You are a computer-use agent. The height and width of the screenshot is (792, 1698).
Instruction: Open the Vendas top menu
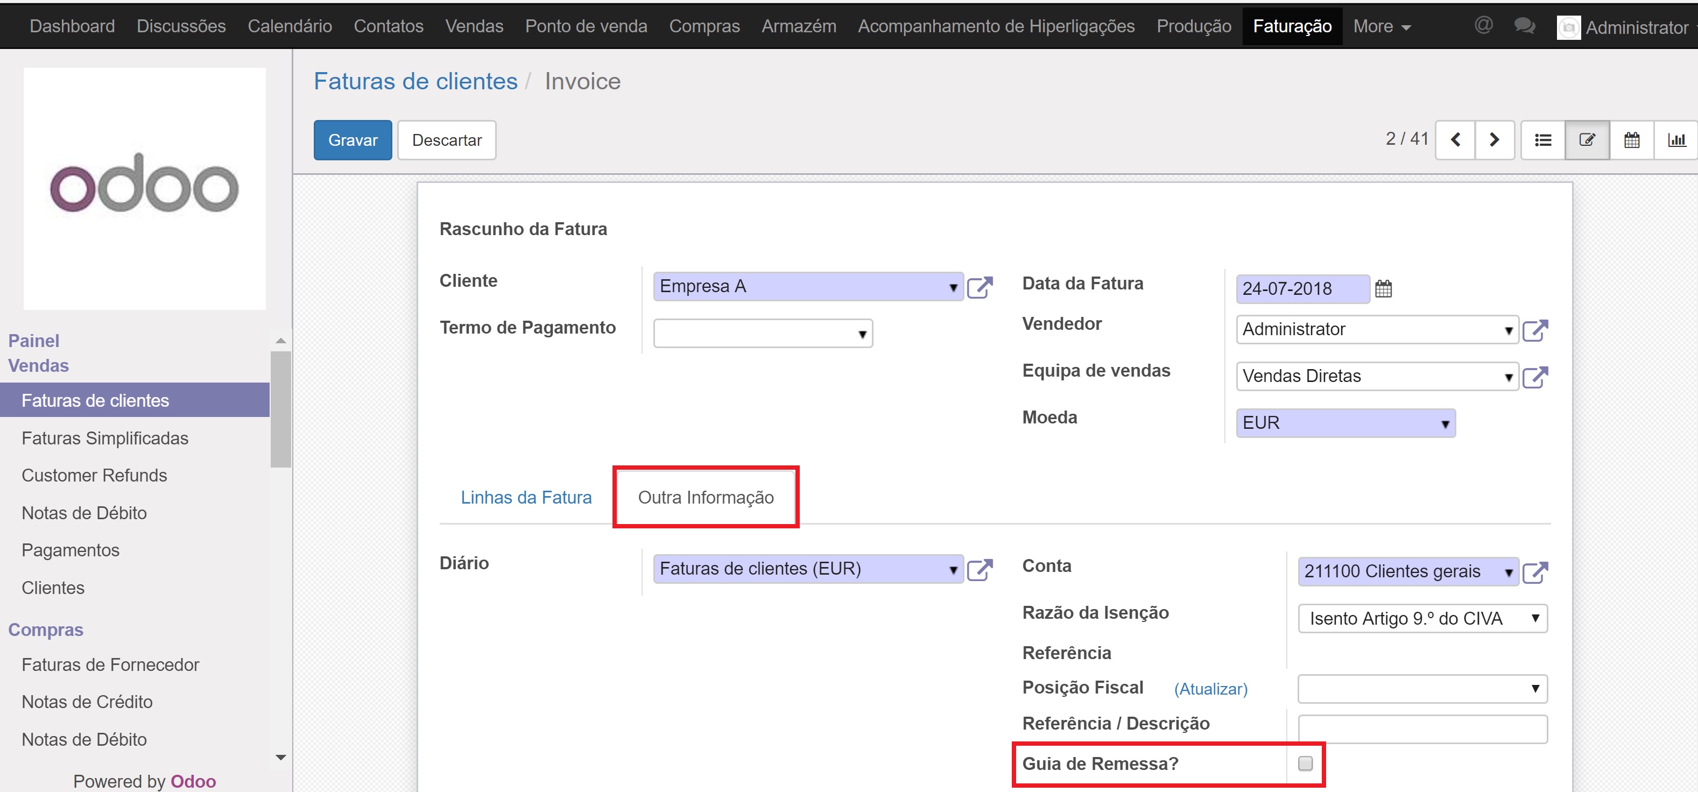click(474, 26)
